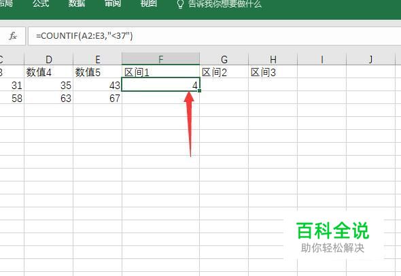Viewport: 401px width, 276px height.
Task: Open the 视图 ribbon tab
Action: click(149, 3)
